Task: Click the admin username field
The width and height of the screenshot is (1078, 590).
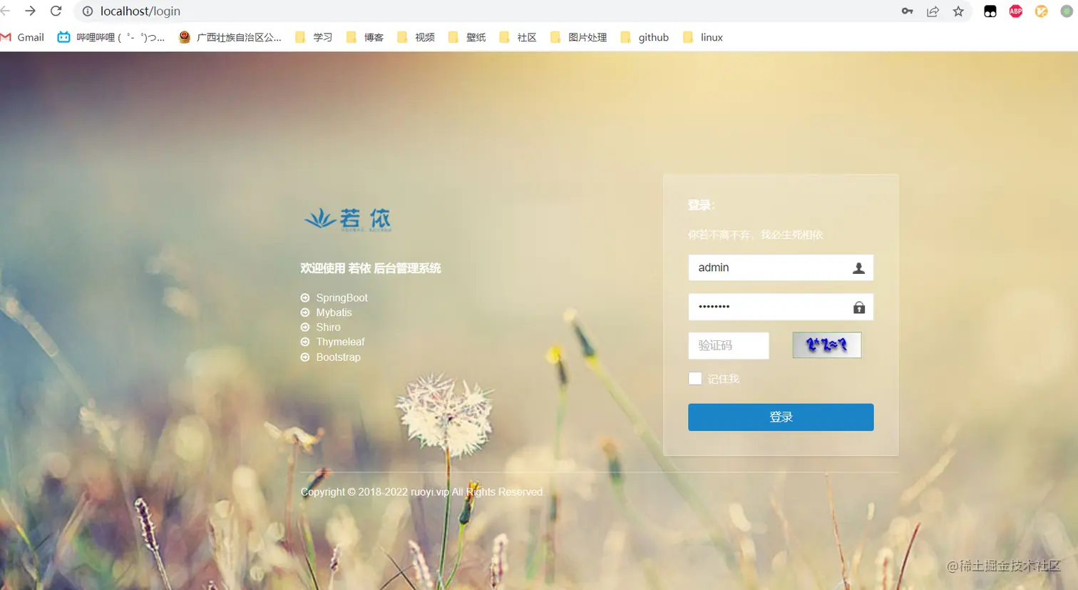Action: click(781, 268)
